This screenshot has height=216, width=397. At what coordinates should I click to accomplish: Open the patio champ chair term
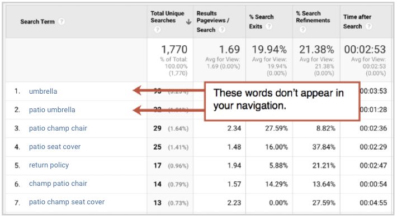tap(58, 128)
